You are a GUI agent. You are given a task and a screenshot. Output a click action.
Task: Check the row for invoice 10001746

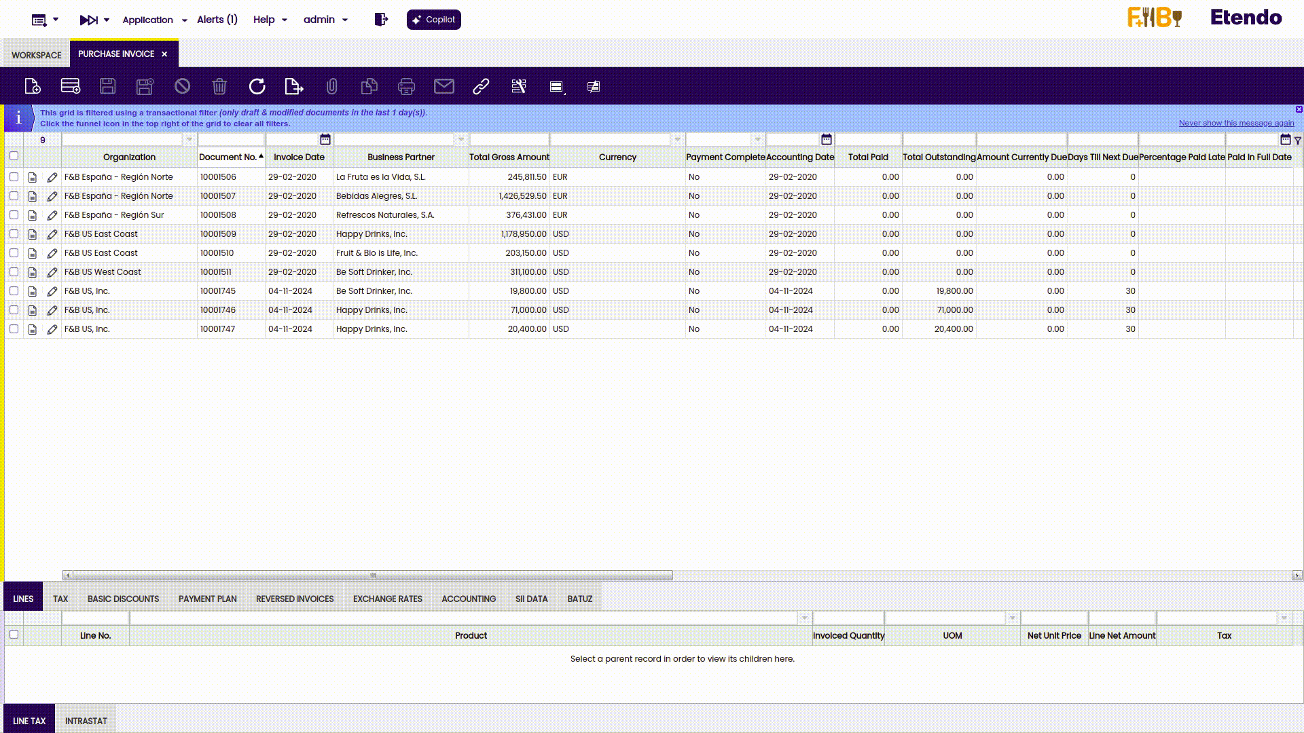14,309
